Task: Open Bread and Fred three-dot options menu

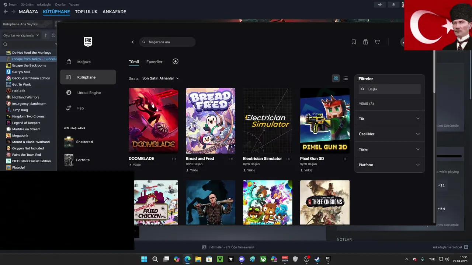Action: click(x=231, y=159)
